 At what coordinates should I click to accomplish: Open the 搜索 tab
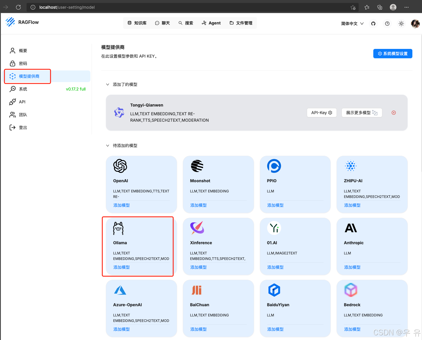tap(186, 23)
